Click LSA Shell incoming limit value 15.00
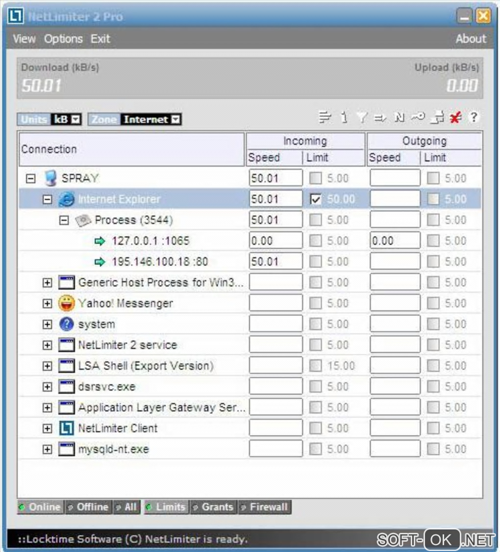The image size is (500, 552). click(x=341, y=366)
